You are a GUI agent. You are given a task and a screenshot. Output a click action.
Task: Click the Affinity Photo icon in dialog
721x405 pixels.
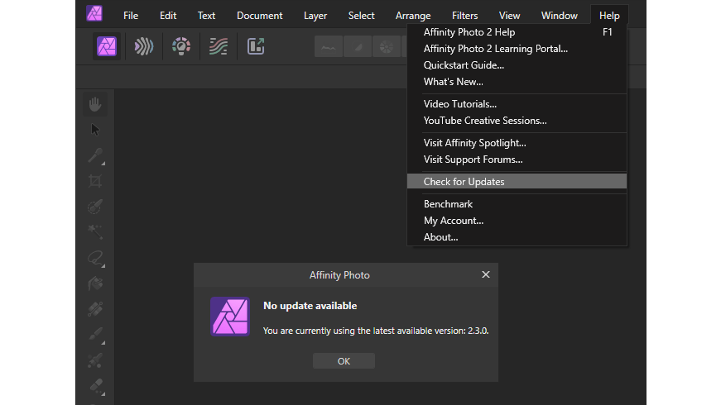point(230,317)
